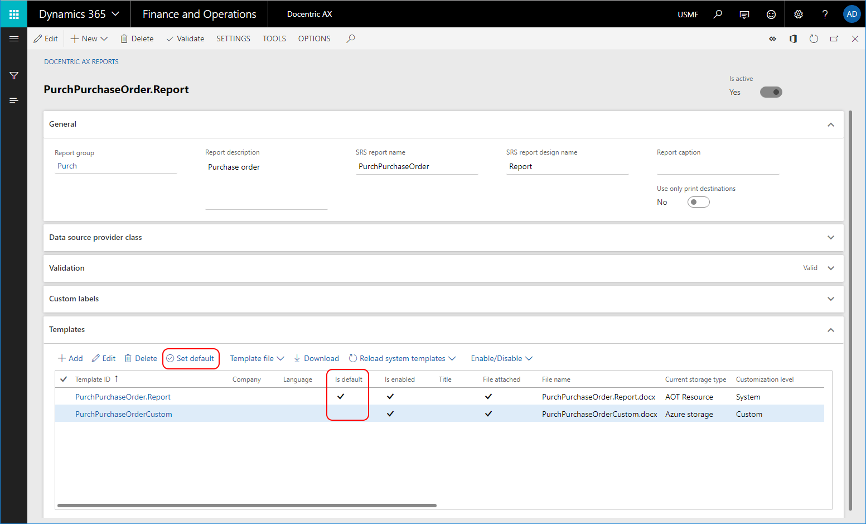Open the Dynamics 365 app launcher waffle icon
This screenshot has height=524, width=866.
pyautogui.click(x=14, y=14)
